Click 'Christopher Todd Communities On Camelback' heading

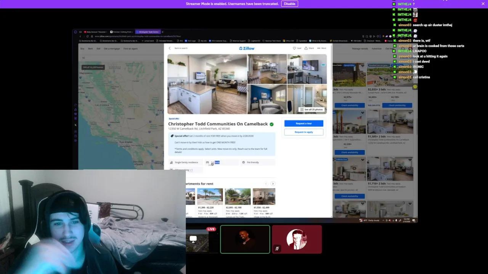[218, 124]
